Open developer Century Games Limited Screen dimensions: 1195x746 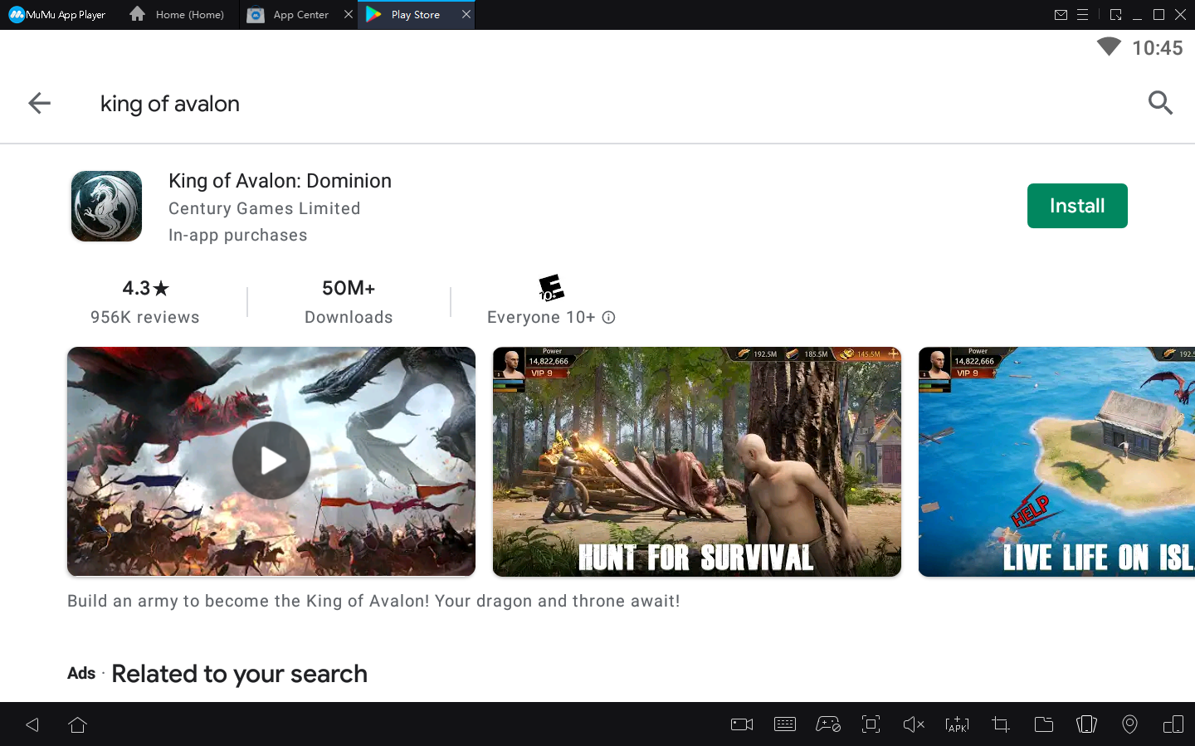point(264,208)
